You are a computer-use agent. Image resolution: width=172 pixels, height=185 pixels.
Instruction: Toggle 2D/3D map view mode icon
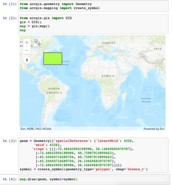pyautogui.click(x=37, y=42)
